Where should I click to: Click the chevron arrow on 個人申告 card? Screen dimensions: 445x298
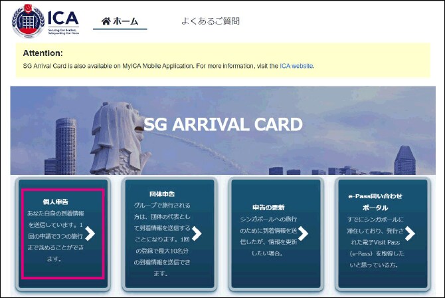tap(90, 233)
